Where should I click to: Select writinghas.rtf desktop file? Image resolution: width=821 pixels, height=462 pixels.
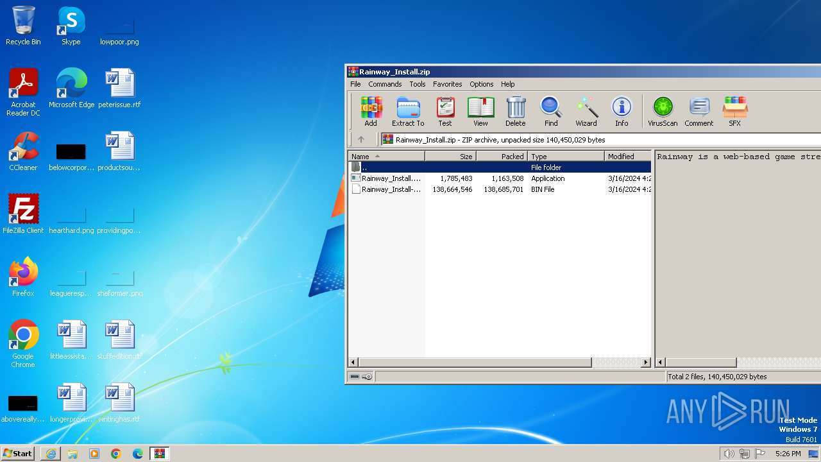click(x=119, y=403)
